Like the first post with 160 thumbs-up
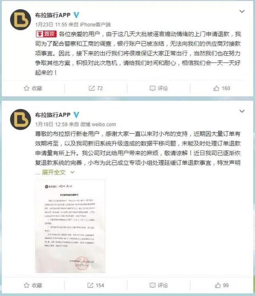 [216, 88]
